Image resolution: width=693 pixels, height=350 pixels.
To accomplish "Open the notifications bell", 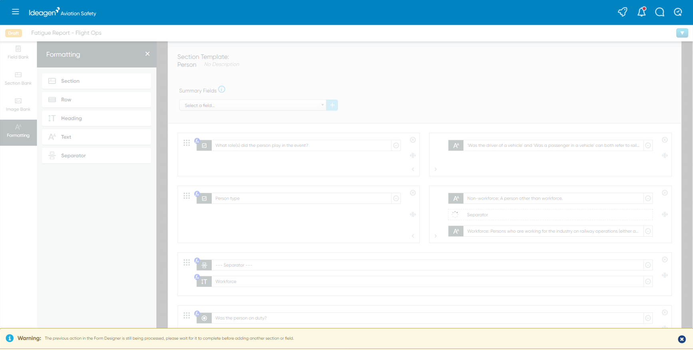I will pos(641,12).
